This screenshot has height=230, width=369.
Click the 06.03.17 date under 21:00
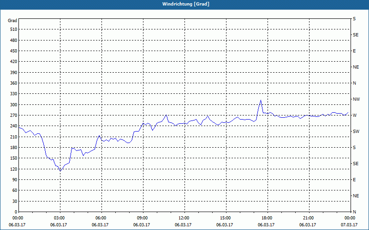(x=308, y=224)
